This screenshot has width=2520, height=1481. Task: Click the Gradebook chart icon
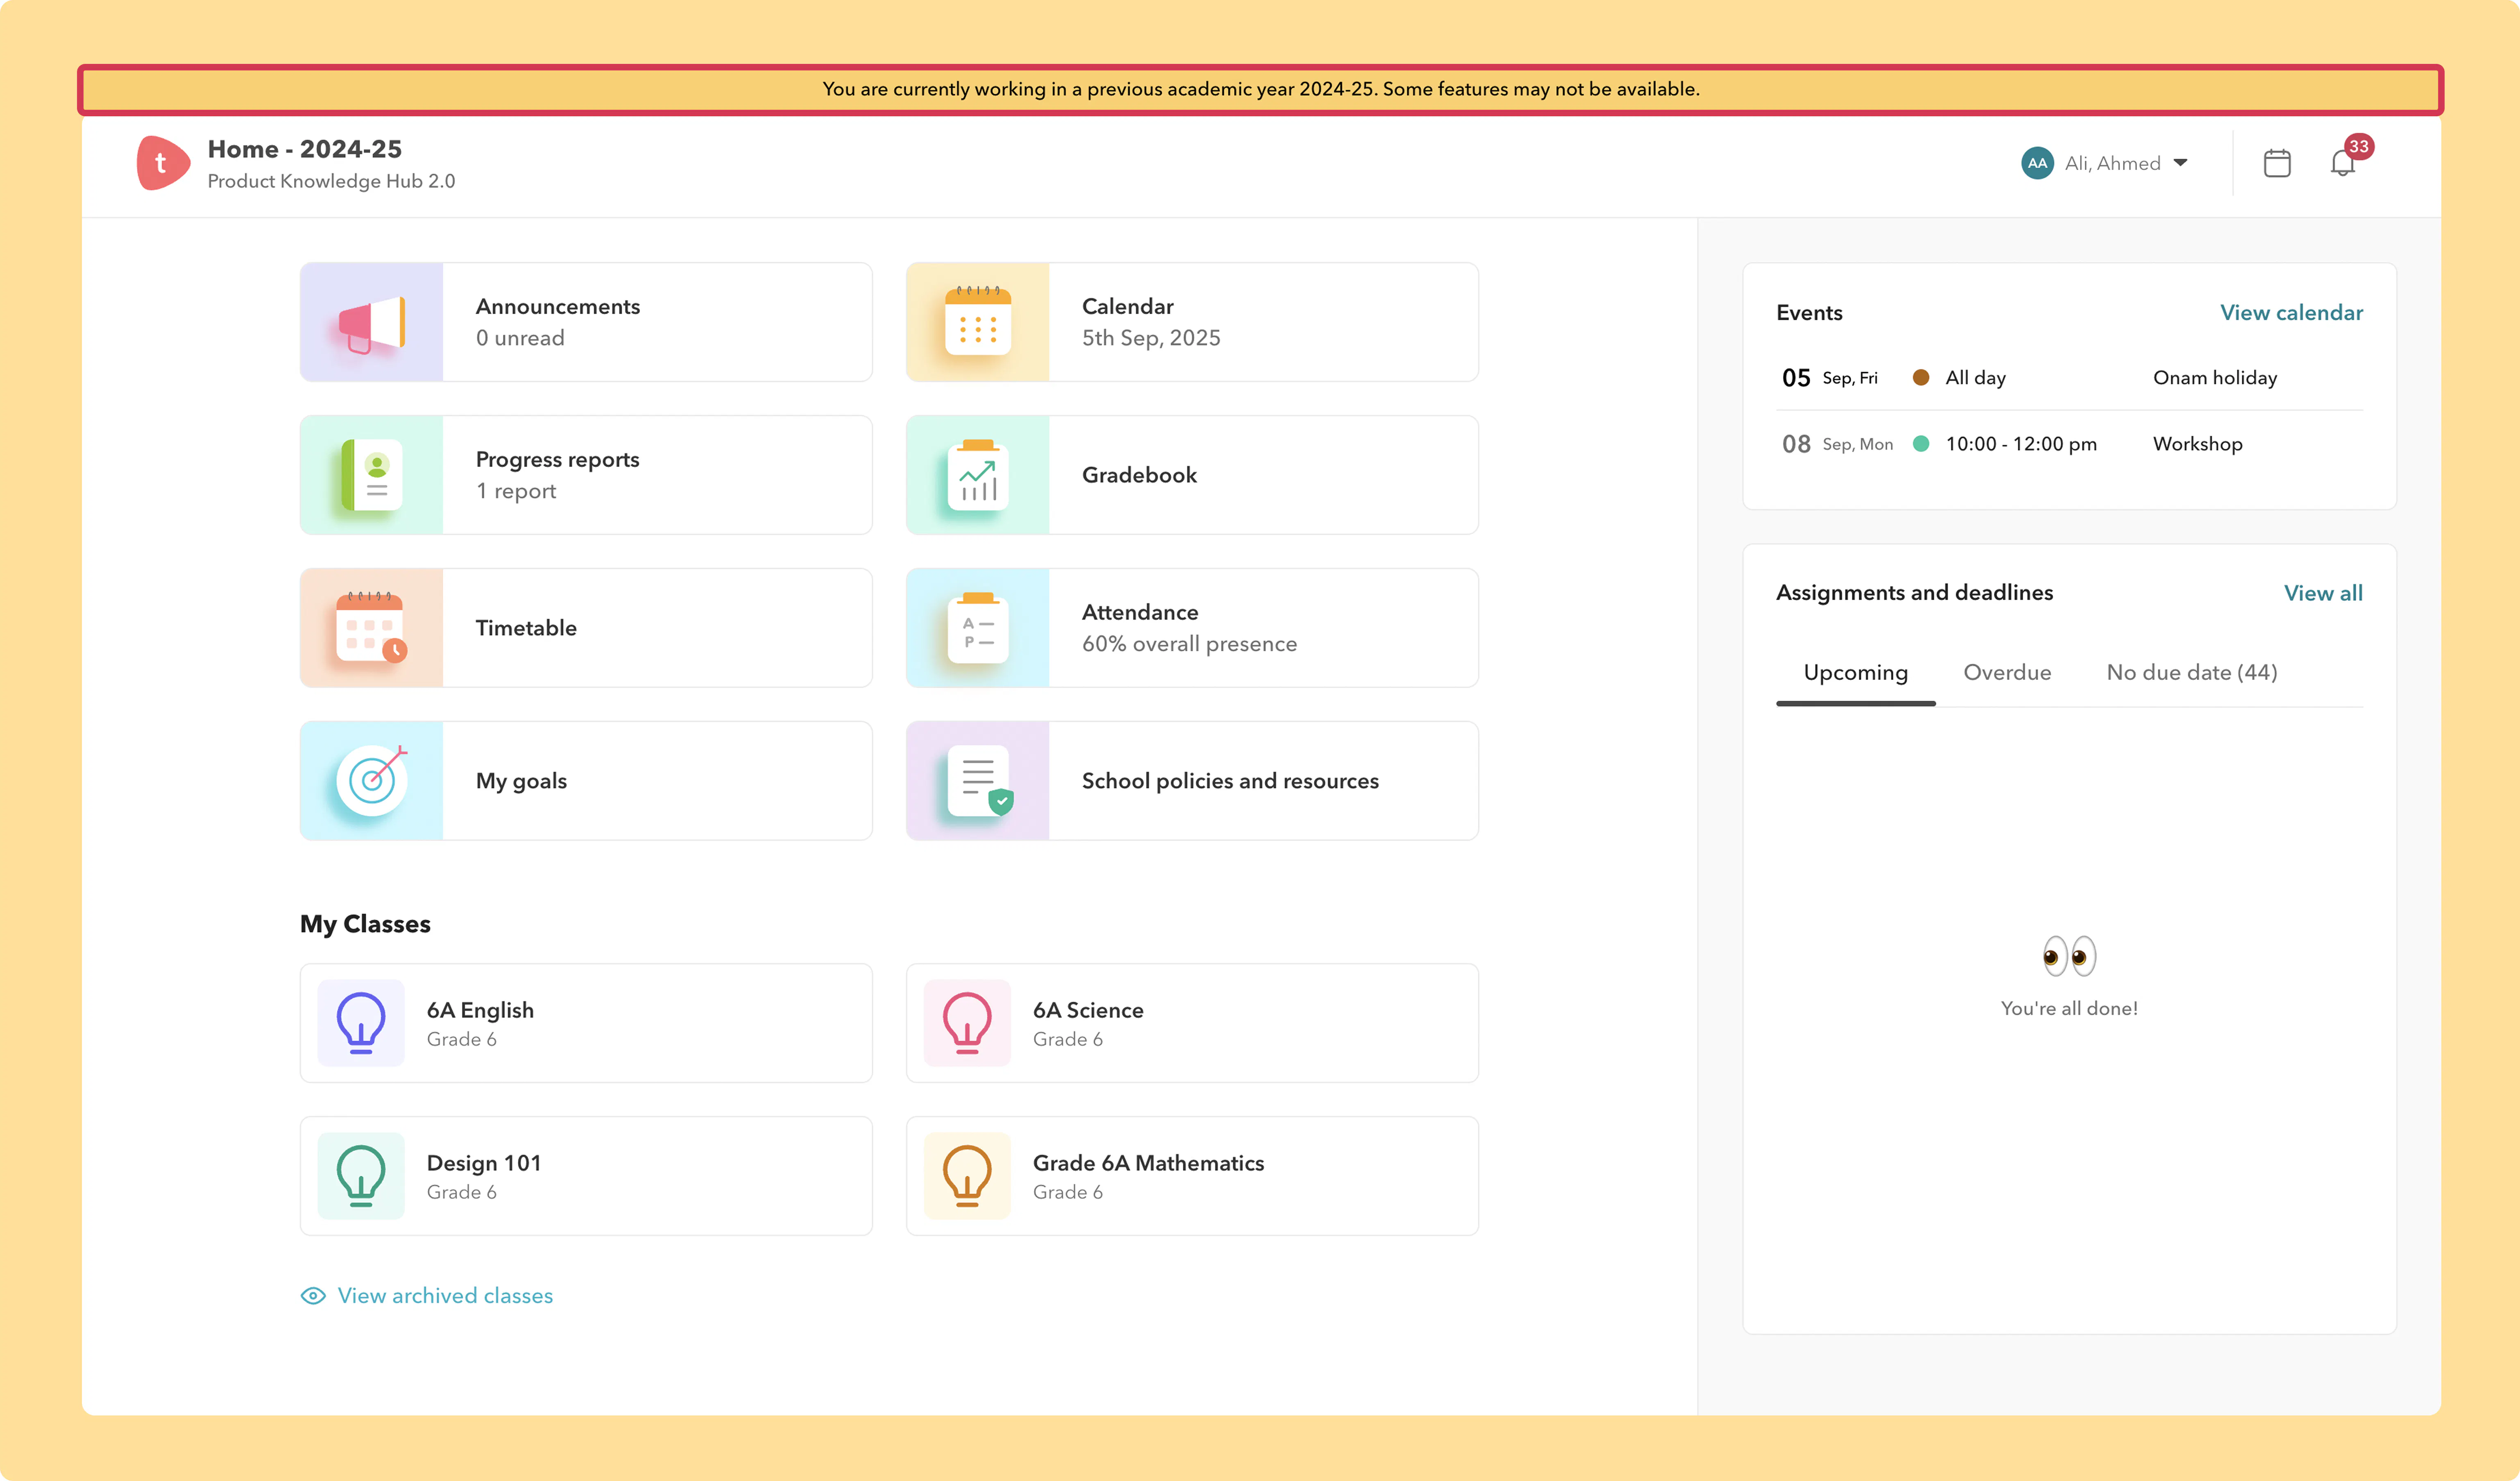pyautogui.click(x=978, y=475)
